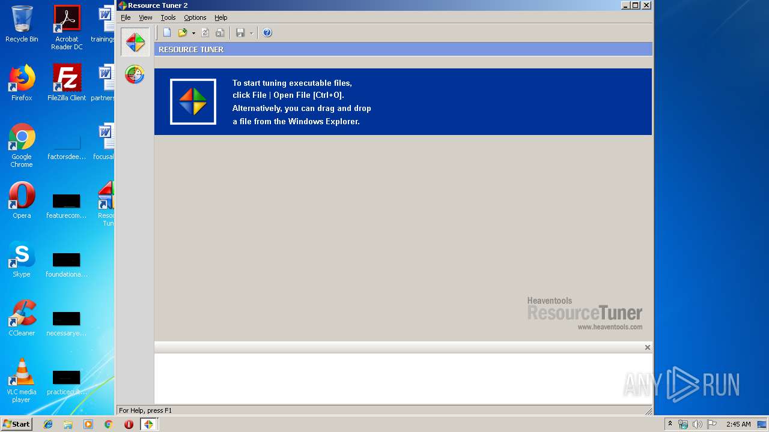The image size is (769, 432).
Task: Click the Show desktop button beside clock
Action: pos(763,424)
